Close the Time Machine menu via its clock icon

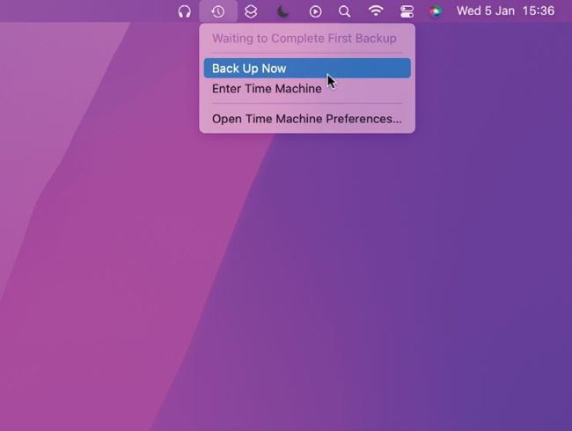[x=217, y=11]
